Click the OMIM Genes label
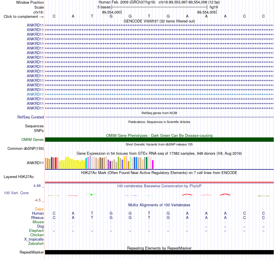The height and width of the screenshot is (259, 274). coord(32,139)
